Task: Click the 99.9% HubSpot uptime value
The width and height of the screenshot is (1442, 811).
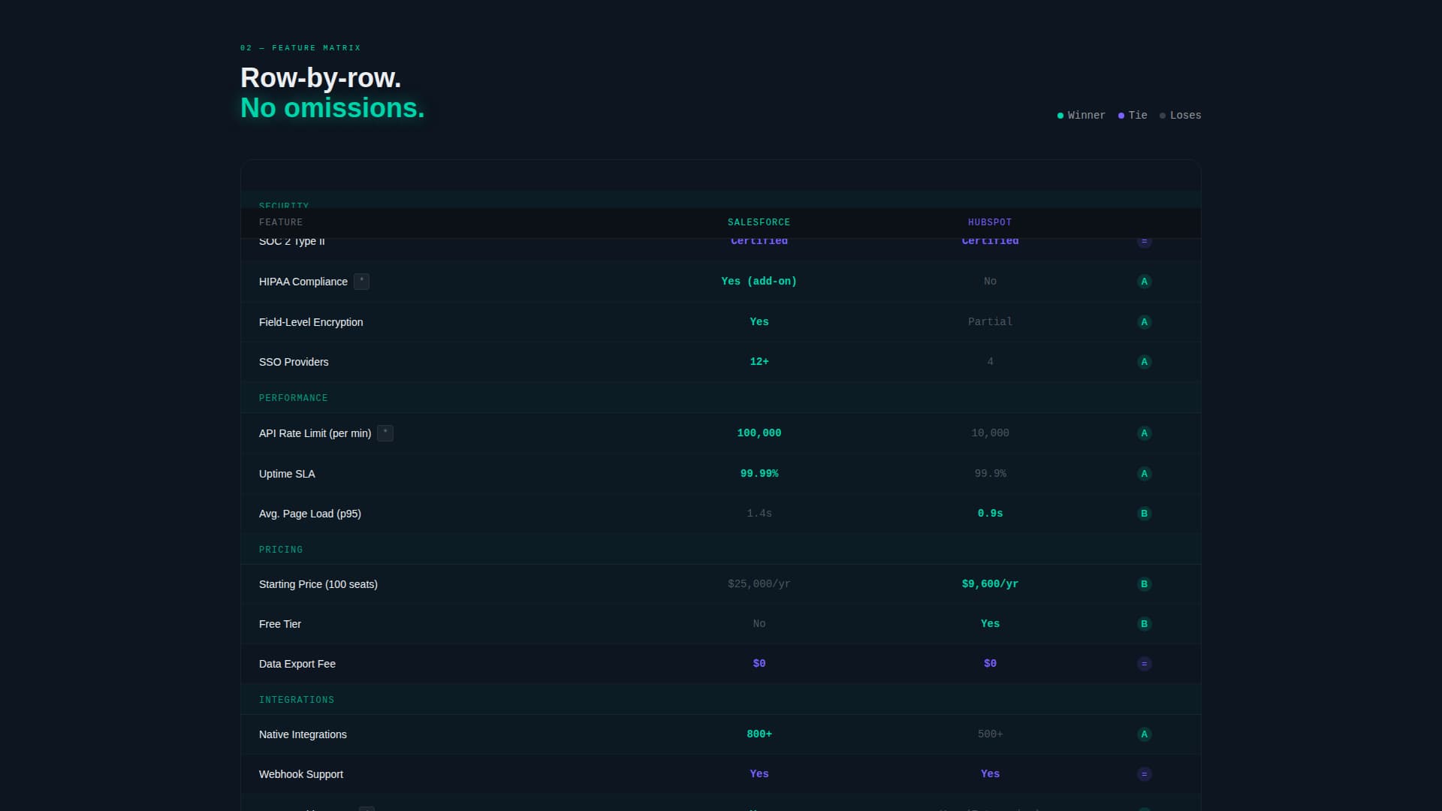Action: (x=990, y=474)
